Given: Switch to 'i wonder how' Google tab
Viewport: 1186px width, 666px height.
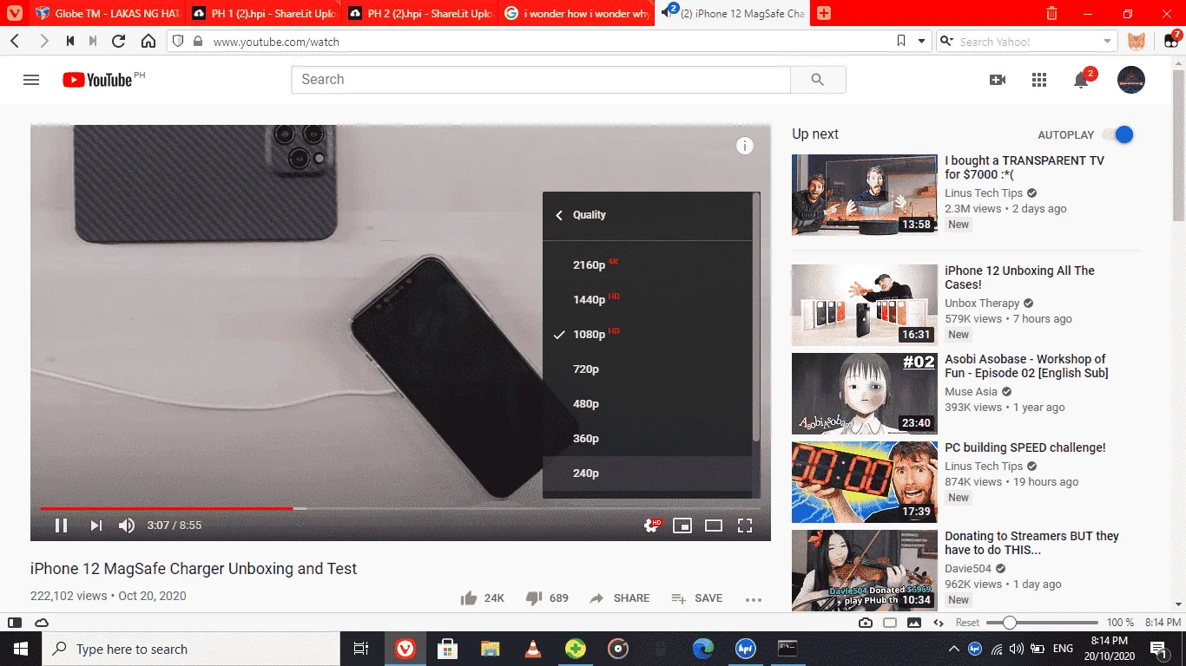Looking at the screenshot, I should coord(577,13).
